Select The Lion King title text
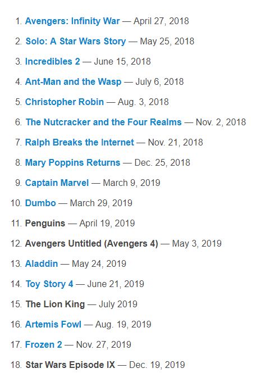The width and height of the screenshot is (256, 382). click(x=55, y=304)
